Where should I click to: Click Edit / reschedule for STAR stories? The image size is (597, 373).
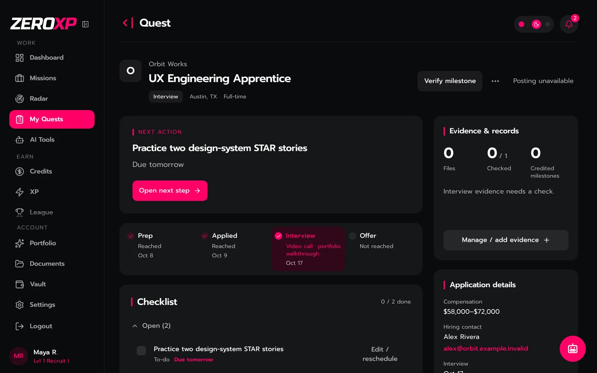[380, 354]
